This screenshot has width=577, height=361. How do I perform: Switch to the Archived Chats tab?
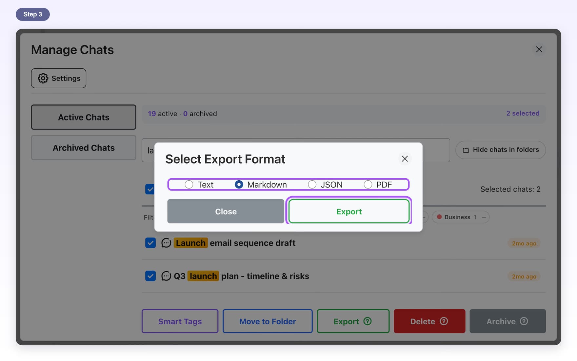coord(84,148)
